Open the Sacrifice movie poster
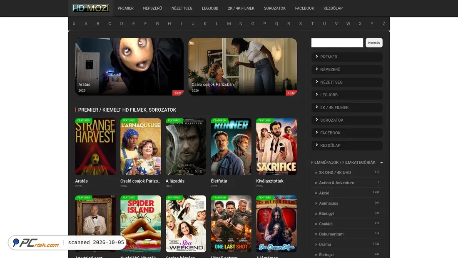 [276, 147]
